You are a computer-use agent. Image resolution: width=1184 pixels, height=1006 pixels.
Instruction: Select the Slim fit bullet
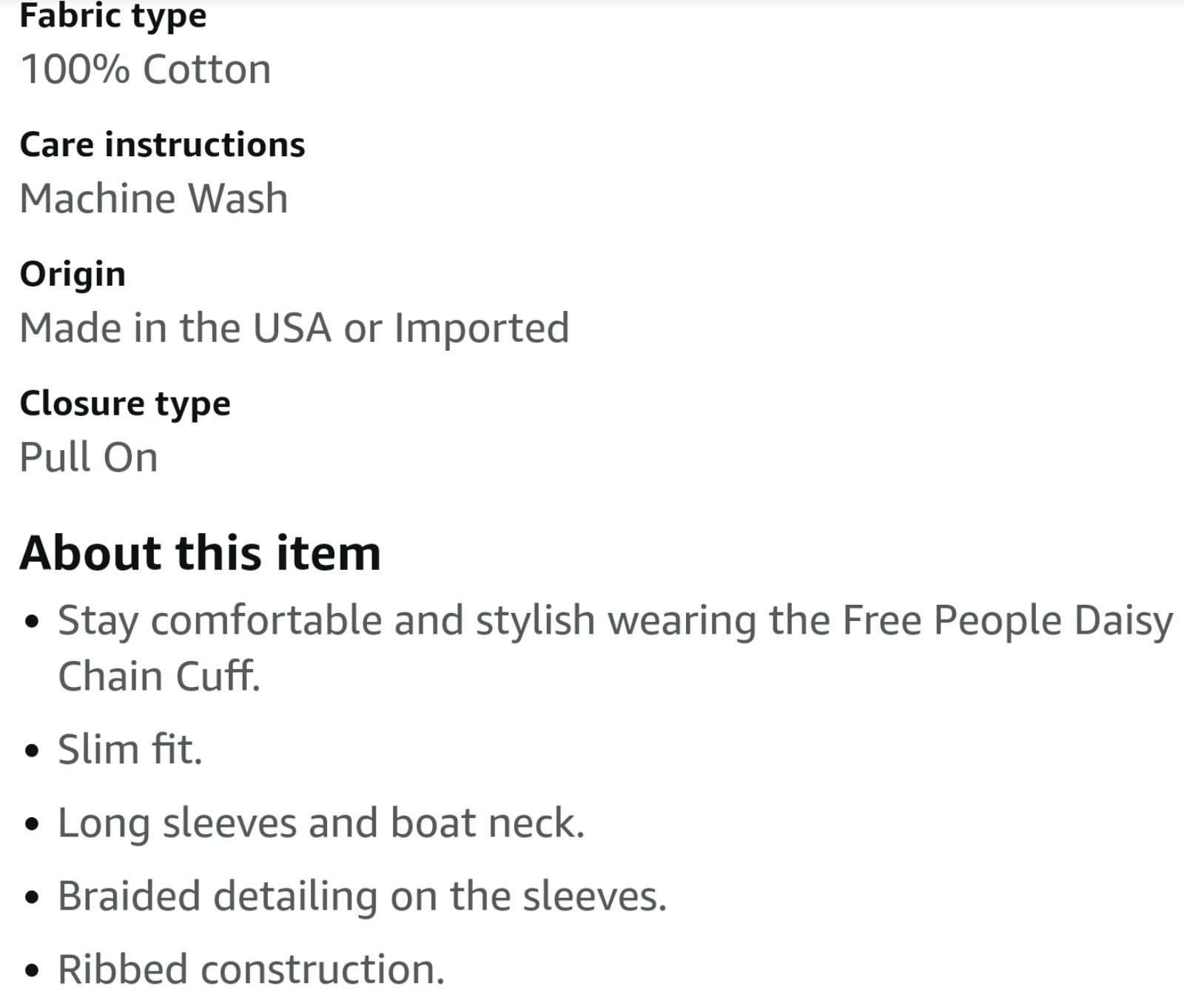pyautogui.click(x=130, y=749)
